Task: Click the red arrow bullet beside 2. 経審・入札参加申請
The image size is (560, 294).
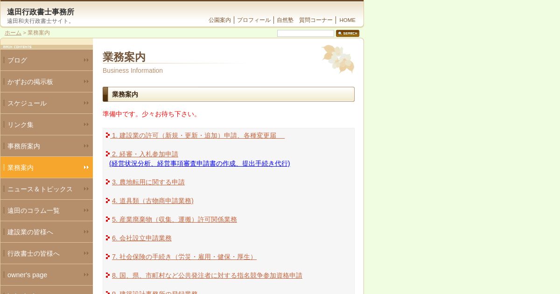Action: [108, 154]
